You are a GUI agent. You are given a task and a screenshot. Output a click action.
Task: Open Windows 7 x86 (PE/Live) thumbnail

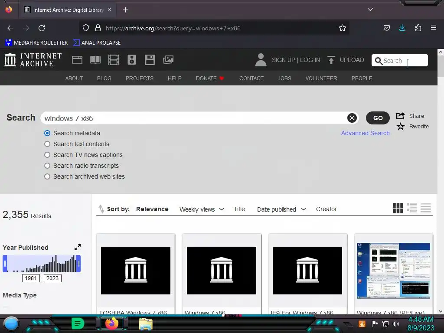click(393, 271)
